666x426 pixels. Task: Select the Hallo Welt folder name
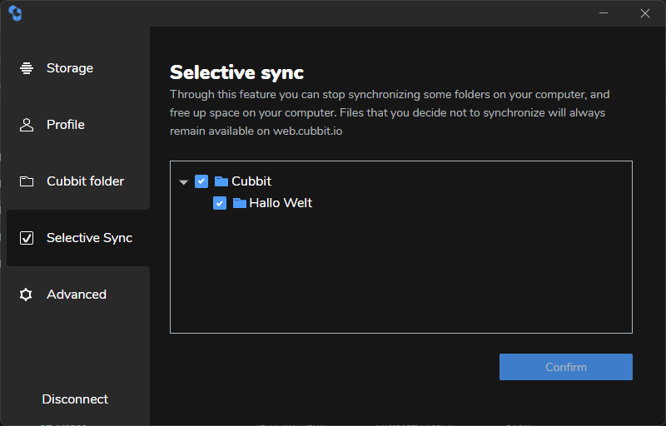281,203
